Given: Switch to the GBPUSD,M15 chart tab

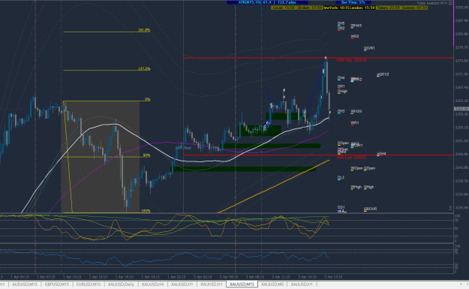Looking at the screenshot, I should click(x=57, y=284).
